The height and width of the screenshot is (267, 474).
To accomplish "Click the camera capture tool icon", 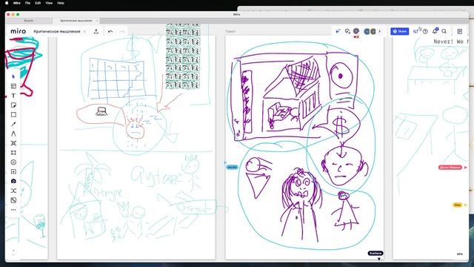I will coord(13,181).
